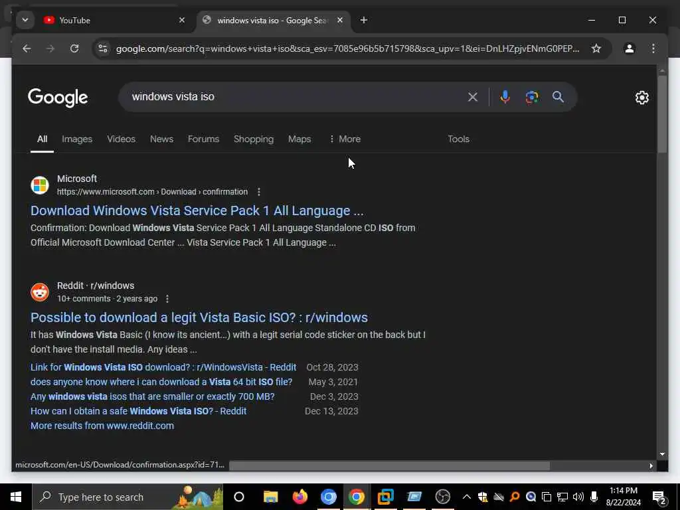Open File Explorer from taskbar
Viewport: 680px width, 510px height.
click(271, 497)
